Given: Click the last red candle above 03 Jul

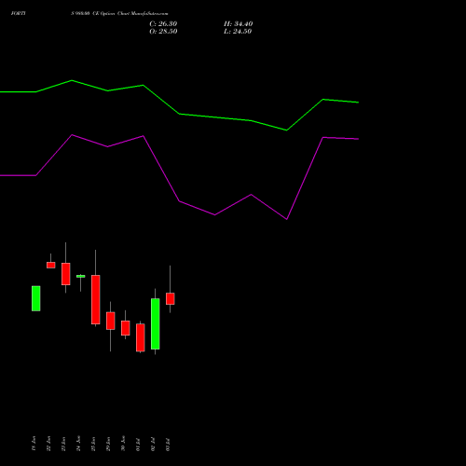Looking at the screenshot, I should click(171, 298).
